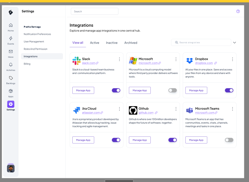Expand the chevron beside Search integration

tap(235, 43)
